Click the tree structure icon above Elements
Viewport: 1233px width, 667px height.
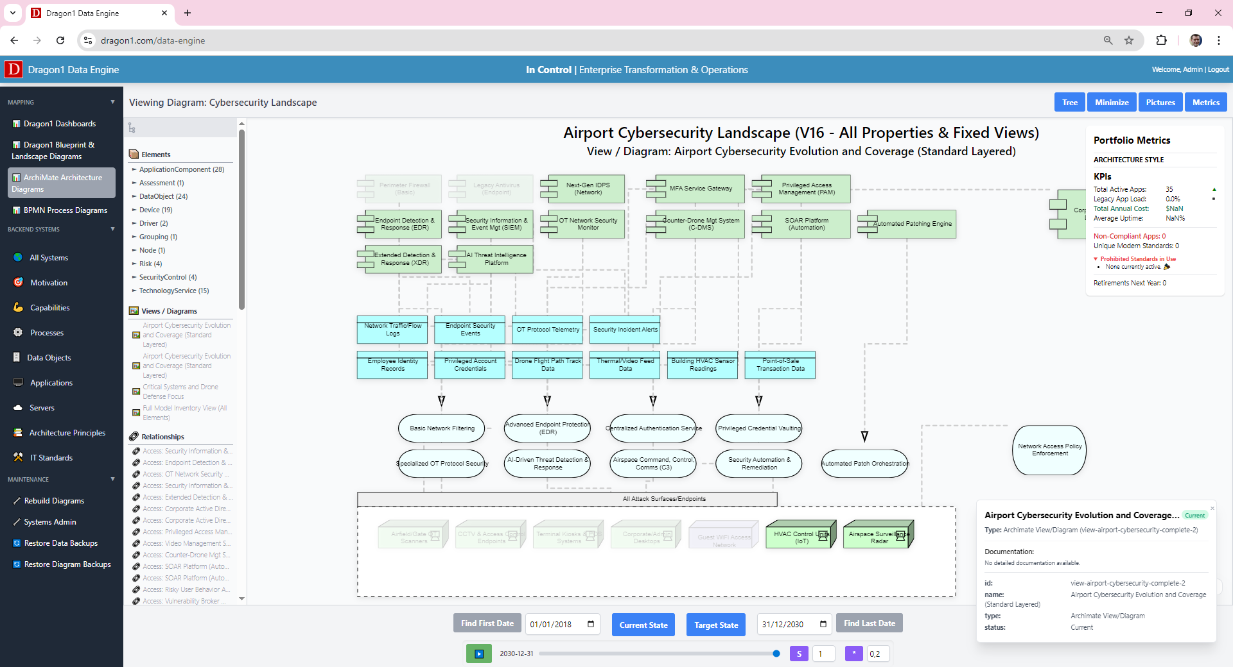pos(132,128)
